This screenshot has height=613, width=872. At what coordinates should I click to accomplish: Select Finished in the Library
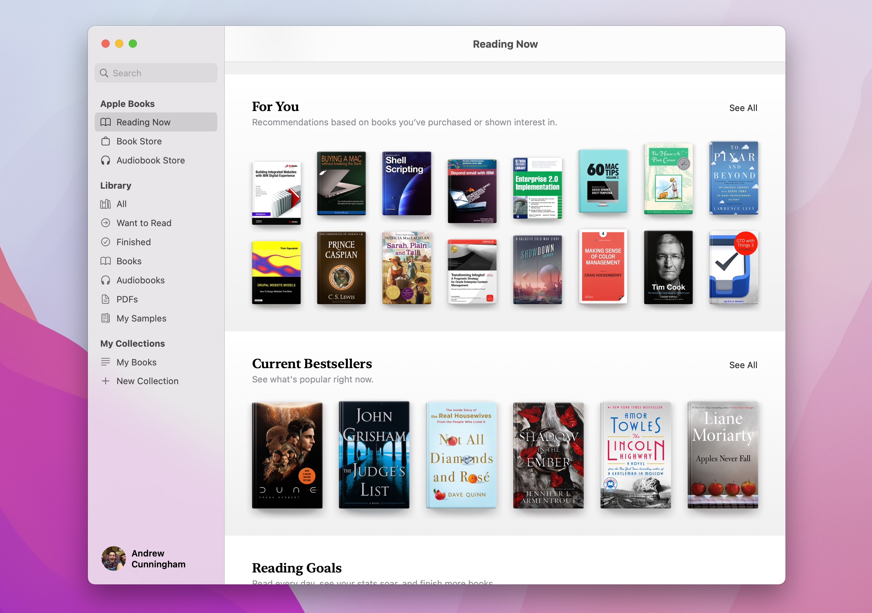(156, 242)
